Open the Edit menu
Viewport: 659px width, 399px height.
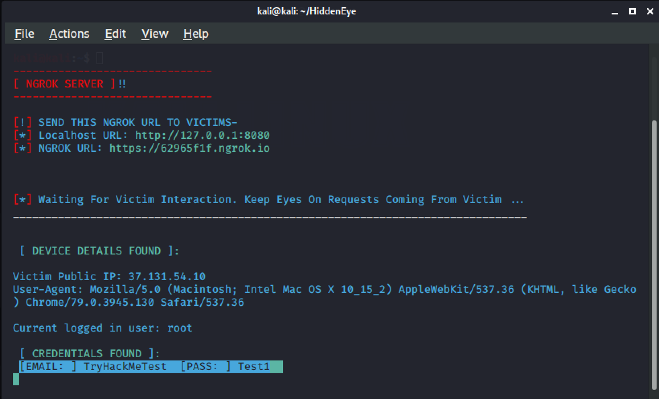(115, 34)
